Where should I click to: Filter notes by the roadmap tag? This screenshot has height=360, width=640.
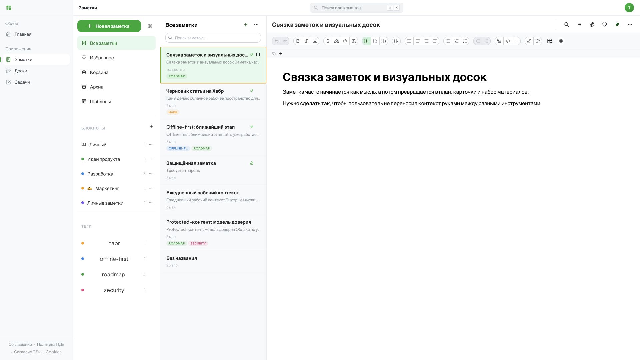(x=114, y=275)
